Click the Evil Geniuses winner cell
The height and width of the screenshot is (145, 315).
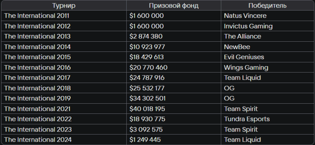(x=244, y=57)
